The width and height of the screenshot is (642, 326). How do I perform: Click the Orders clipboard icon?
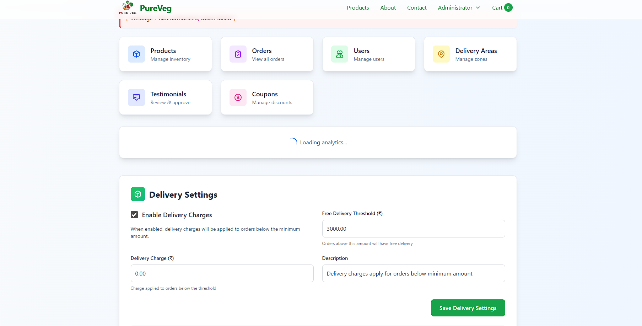click(238, 54)
